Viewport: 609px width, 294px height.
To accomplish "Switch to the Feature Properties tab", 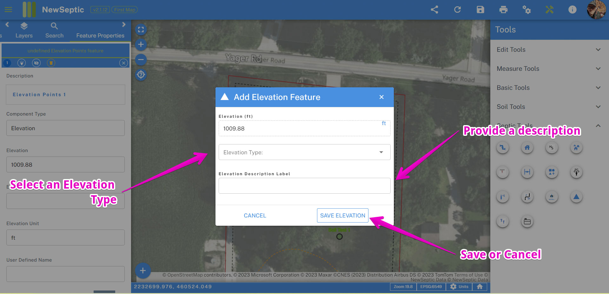I will 100,35.
